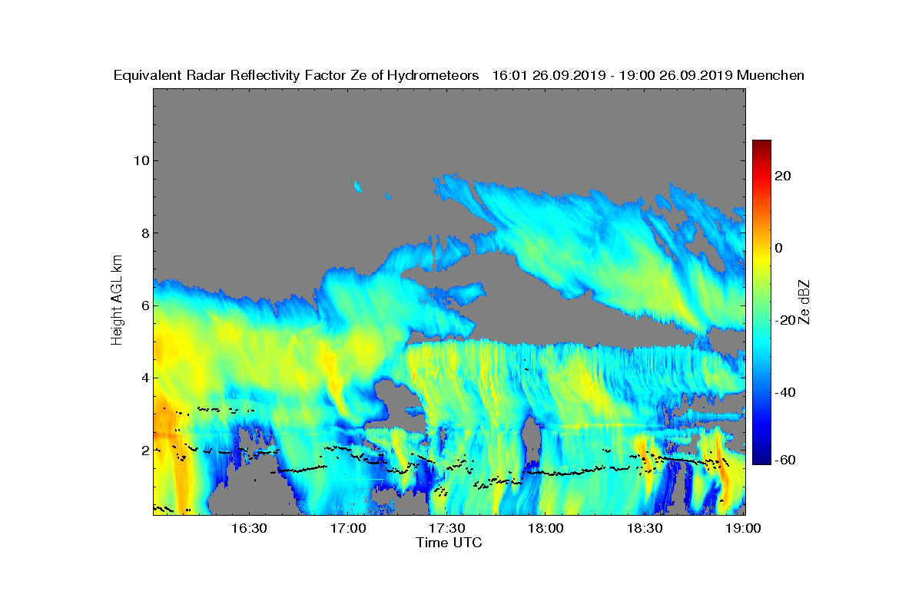
Task: Click the 18:30 time tick label
Action: (x=645, y=528)
